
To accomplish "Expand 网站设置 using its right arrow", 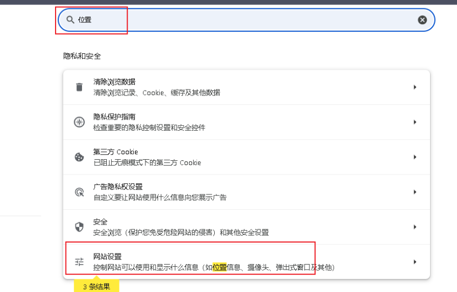I will pyautogui.click(x=415, y=262).
